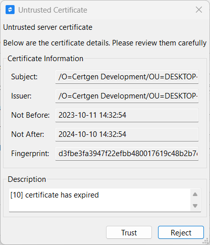Click the app icon in title bar

[10, 10]
